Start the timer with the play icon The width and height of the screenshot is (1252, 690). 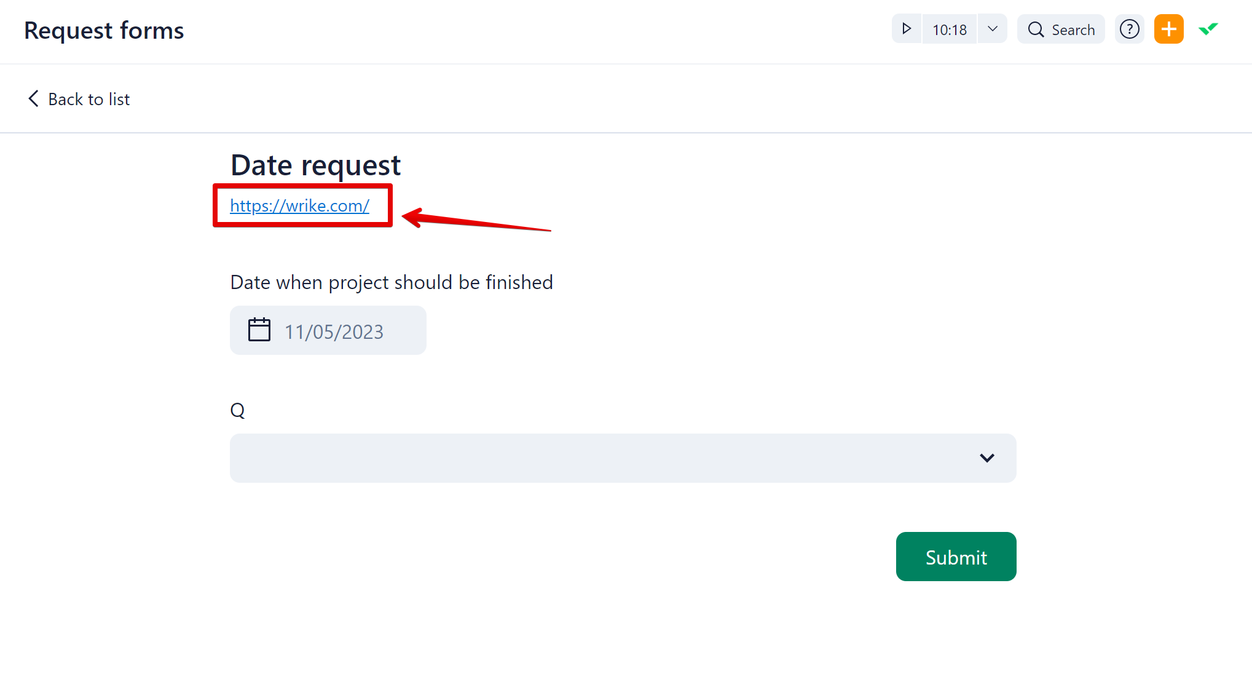tap(907, 29)
